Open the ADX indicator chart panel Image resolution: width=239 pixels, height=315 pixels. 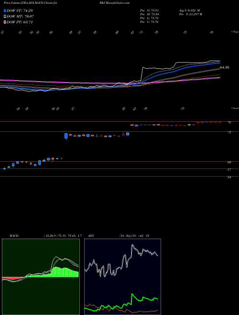[x=122, y=277]
